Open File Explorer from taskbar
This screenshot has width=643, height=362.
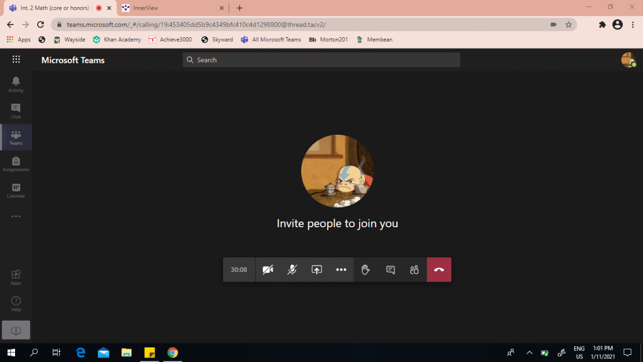(127, 352)
